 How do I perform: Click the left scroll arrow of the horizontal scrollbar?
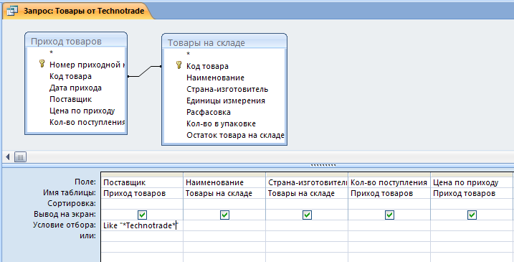[8, 157]
